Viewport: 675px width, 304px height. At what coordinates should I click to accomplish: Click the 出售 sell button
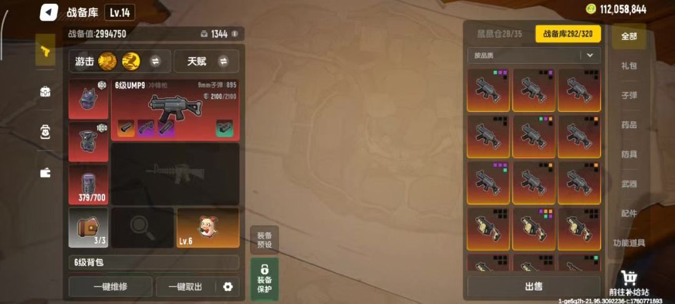pos(534,286)
